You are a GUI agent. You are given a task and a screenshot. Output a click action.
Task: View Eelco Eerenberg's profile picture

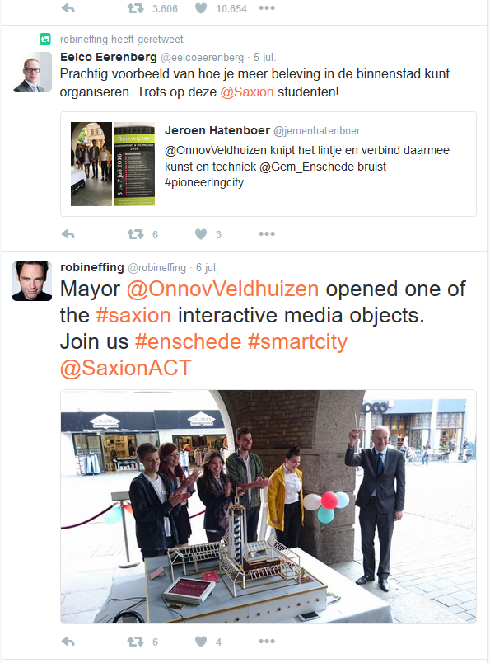(32, 72)
